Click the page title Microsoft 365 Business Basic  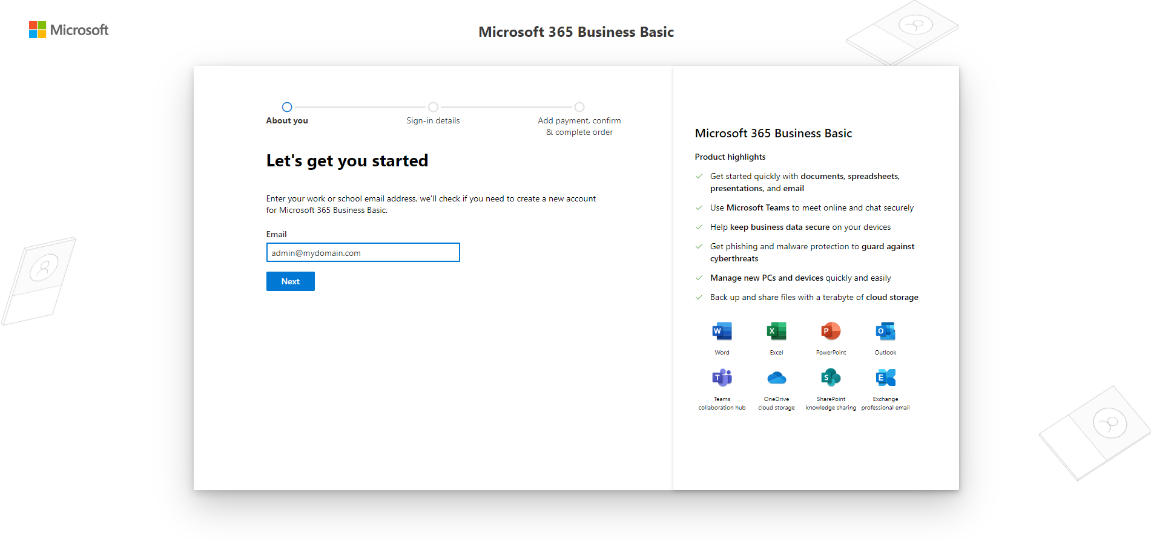click(576, 32)
